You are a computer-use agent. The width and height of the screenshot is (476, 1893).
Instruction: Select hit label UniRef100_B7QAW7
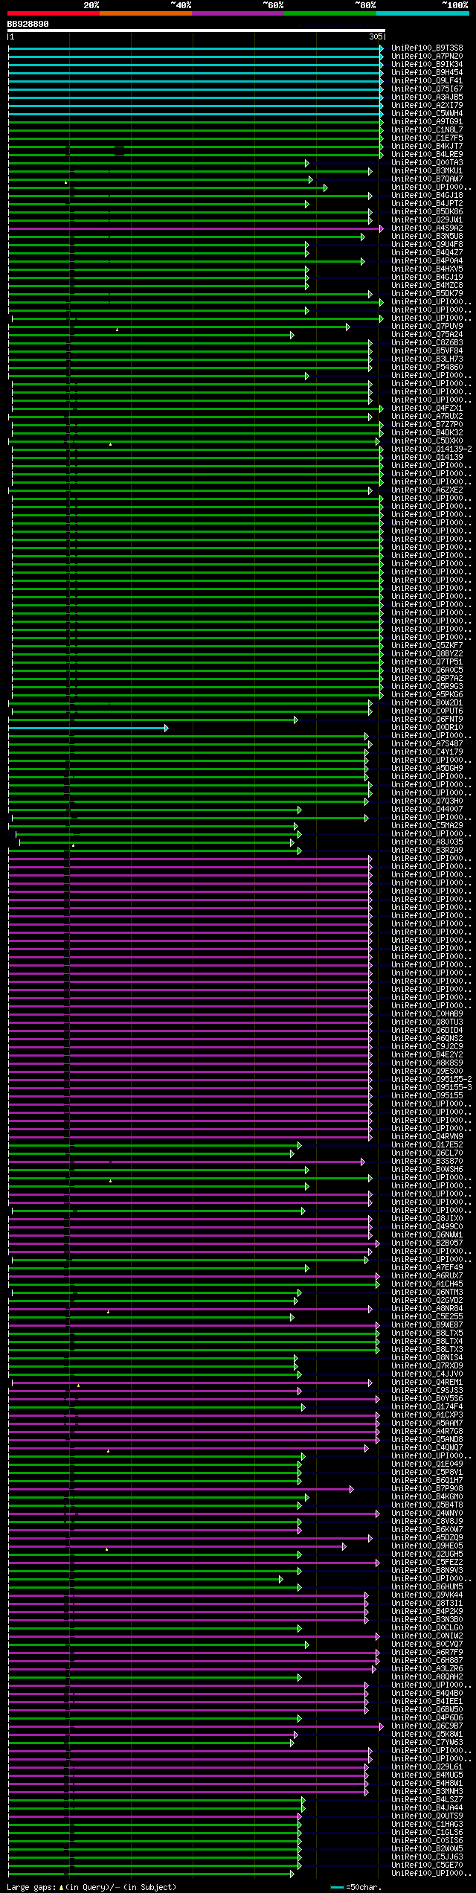pyautogui.click(x=427, y=179)
